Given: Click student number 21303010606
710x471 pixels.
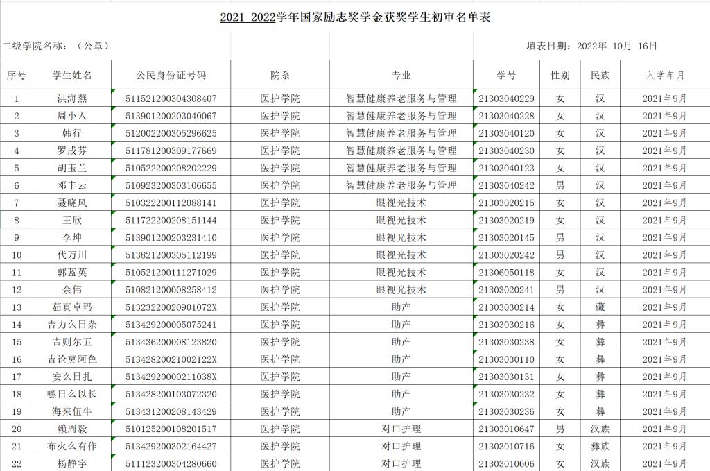Looking at the screenshot, I should click(506, 463).
